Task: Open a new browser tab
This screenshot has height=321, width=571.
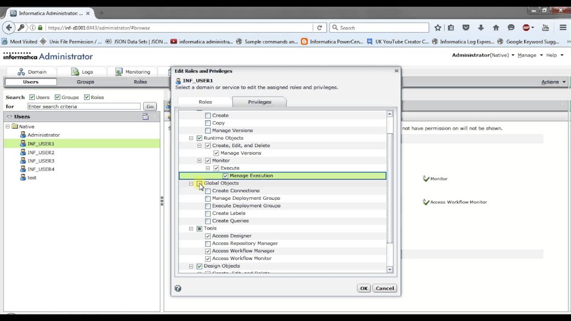Action: [101, 13]
